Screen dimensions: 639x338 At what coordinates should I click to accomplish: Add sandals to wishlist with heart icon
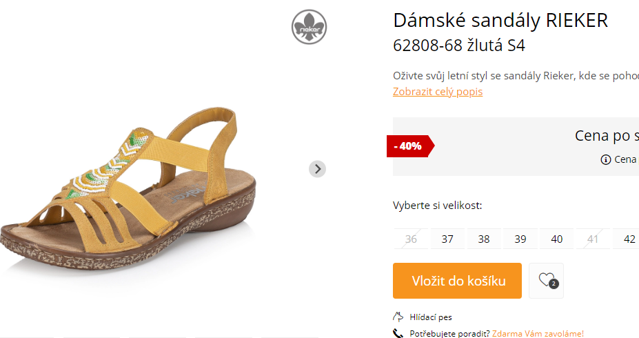(546, 281)
